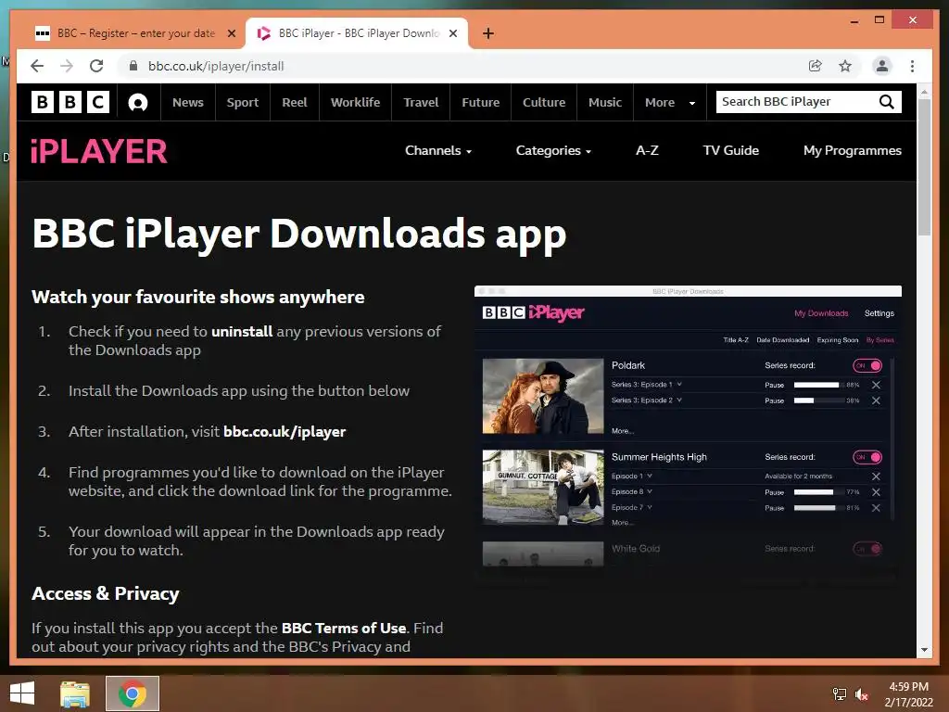Open a new tab with the plus button
This screenshot has width=949, height=712.
[487, 33]
